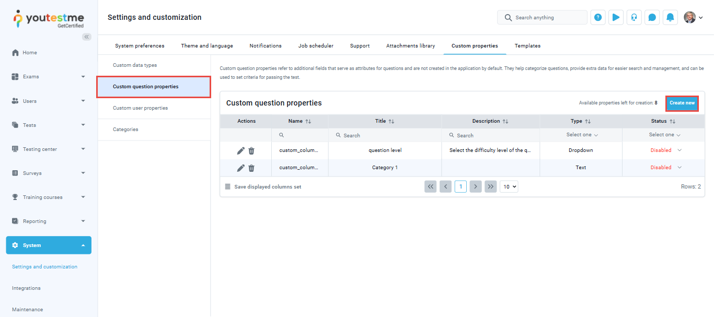This screenshot has height=317, width=714.
Task: Click the pencil edit icon for question level
Action: click(x=240, y=150)
